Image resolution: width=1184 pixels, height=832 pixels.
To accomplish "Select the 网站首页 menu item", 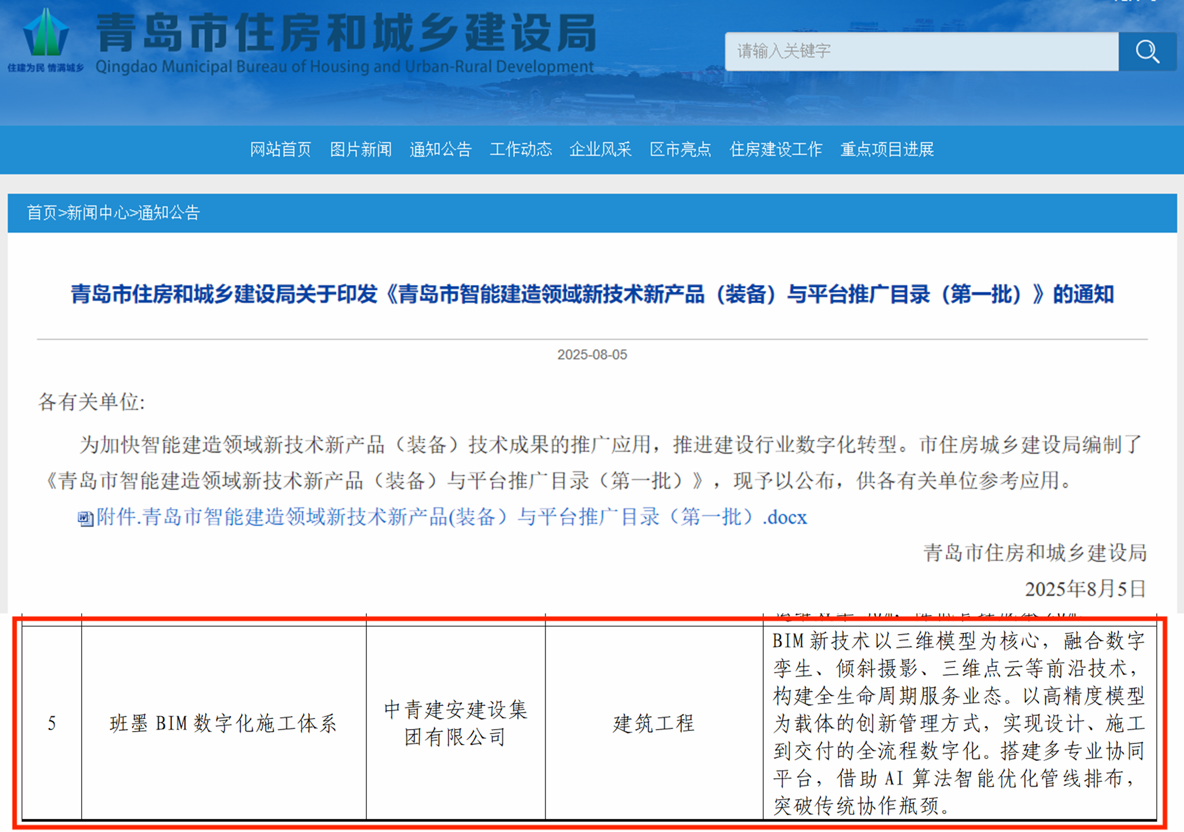I will [280, 150].
